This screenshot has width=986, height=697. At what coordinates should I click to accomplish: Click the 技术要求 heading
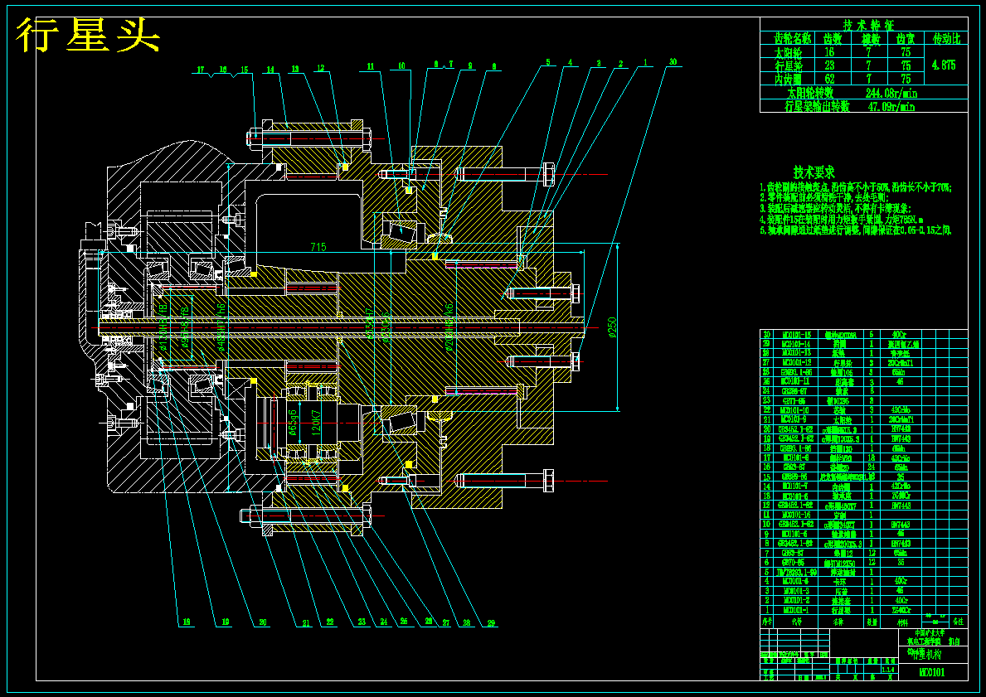(814, 172)
